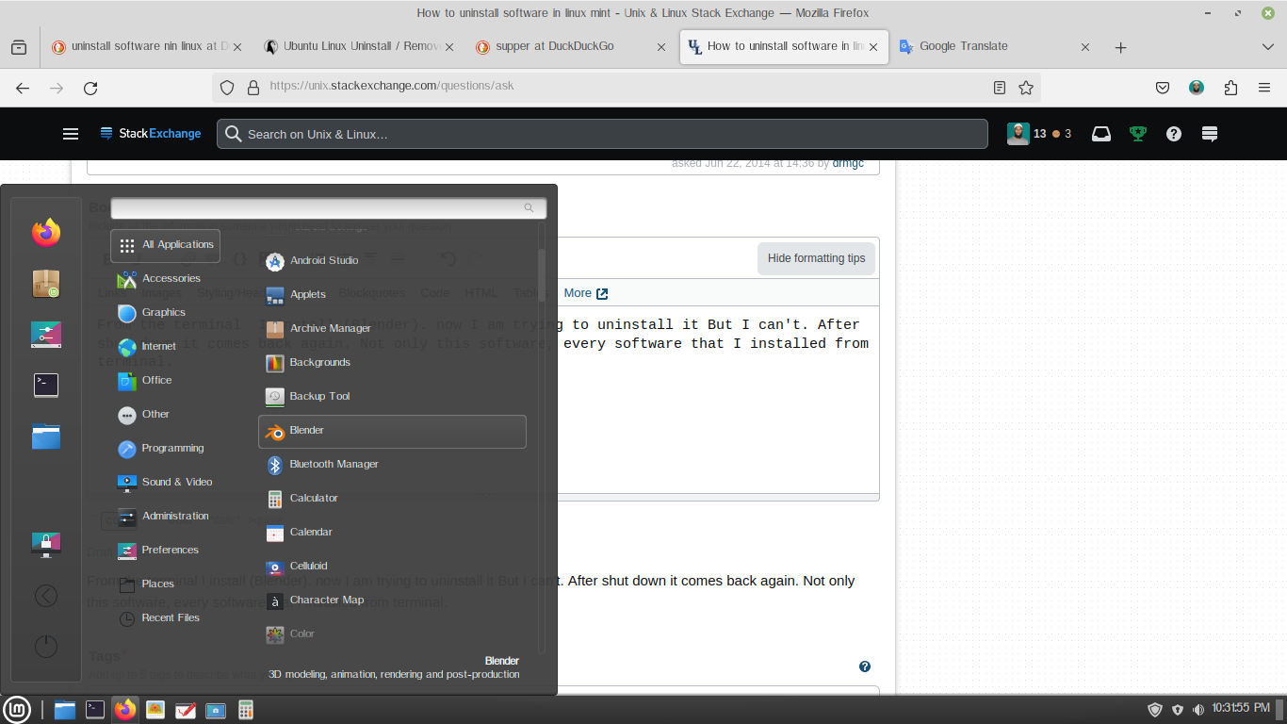1287x724 pixels.
Task: Open a new Firefox tab
Action: pyautogui.click(x=1120, y=47)
